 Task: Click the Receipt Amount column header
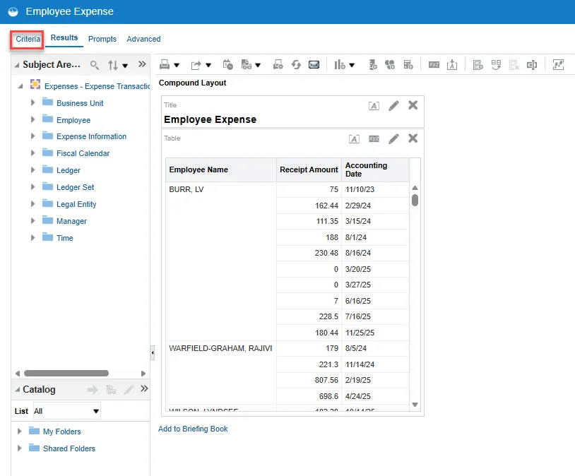[309, 169]
